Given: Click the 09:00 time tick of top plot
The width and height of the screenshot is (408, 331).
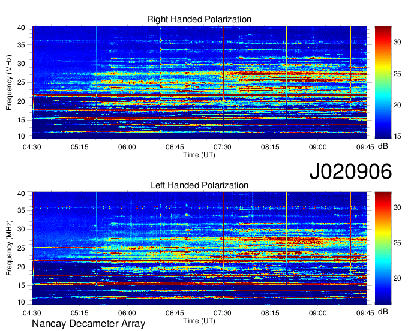Looking at the screenshot, I should (x=318, y=147).
